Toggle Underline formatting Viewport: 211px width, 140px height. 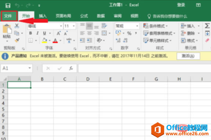(44, 33)
